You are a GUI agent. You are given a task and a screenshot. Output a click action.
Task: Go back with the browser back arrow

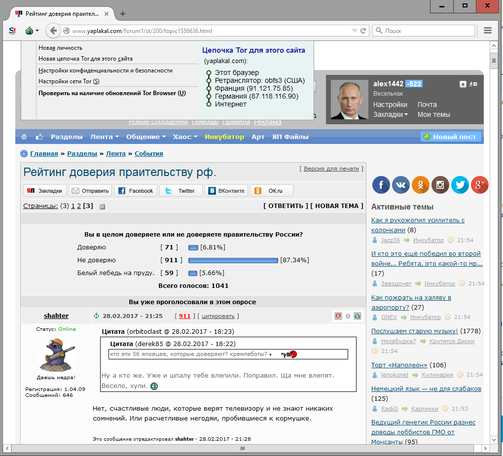point(53,31)
